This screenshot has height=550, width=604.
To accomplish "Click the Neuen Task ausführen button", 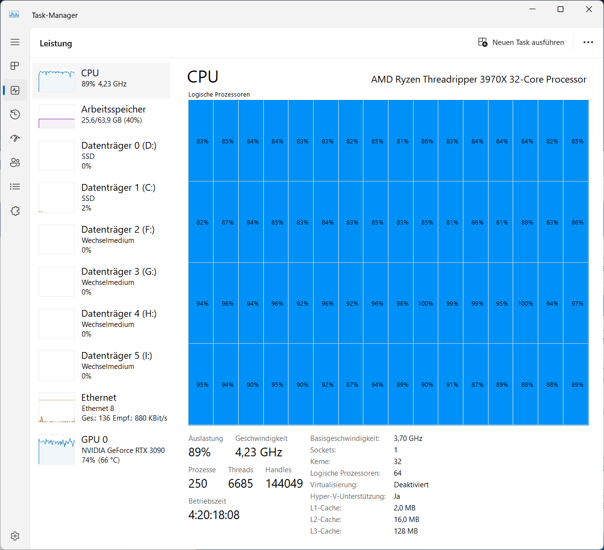I will pos(521,42).
